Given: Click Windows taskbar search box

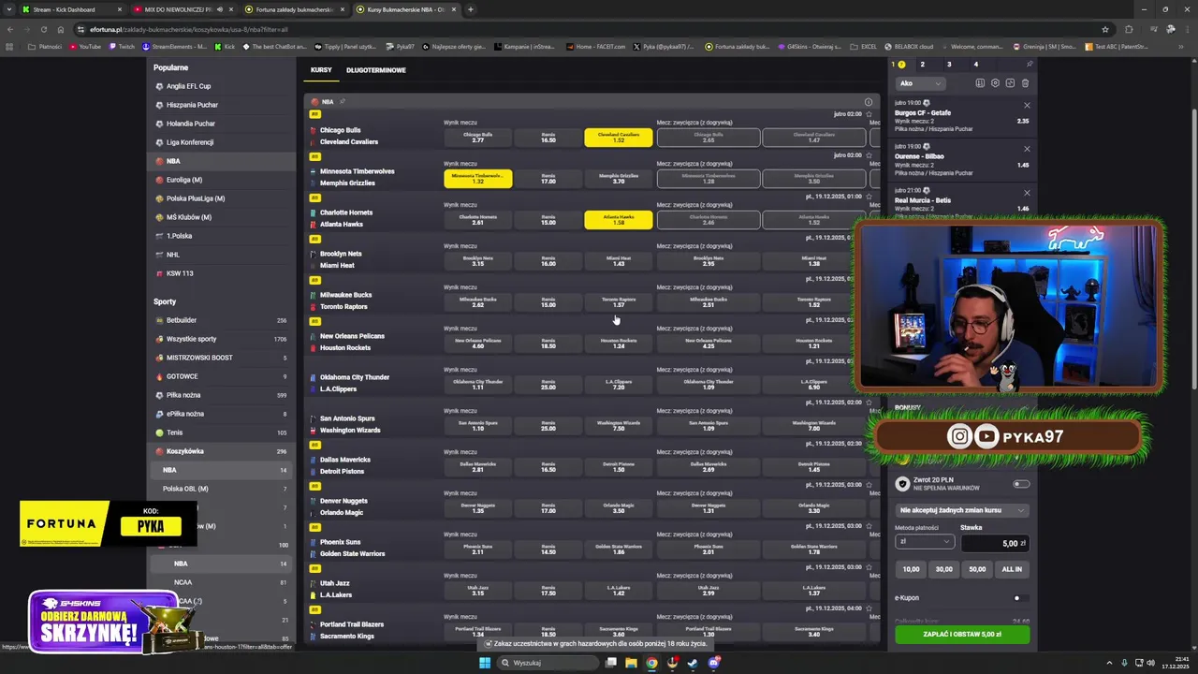Looking at the screenshot, I should pos(548,663).
